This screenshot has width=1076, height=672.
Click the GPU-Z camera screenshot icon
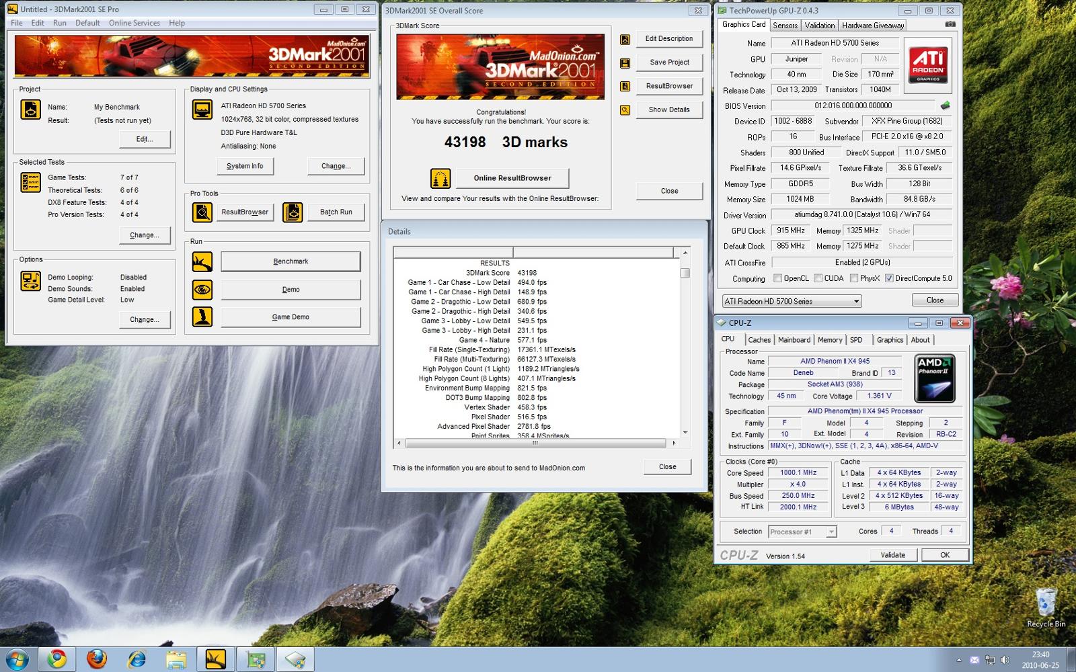[x=950, y=24]
